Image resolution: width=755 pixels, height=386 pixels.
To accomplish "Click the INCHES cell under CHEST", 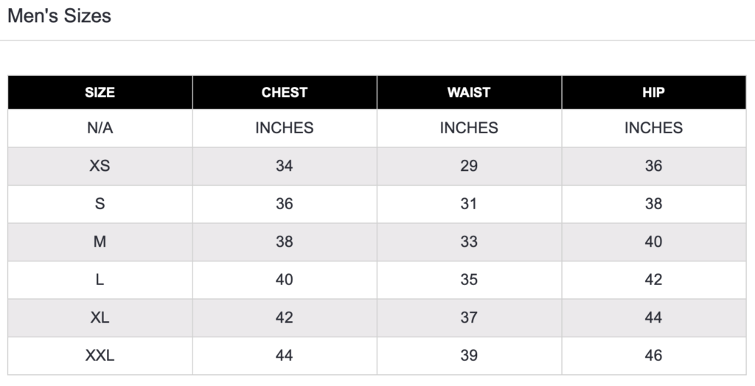I will click(x=285, y=128).
